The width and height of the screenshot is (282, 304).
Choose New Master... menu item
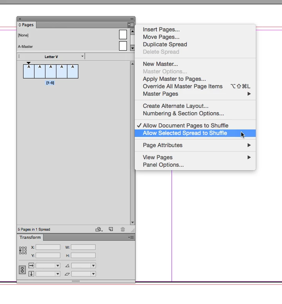coord(195,64)
